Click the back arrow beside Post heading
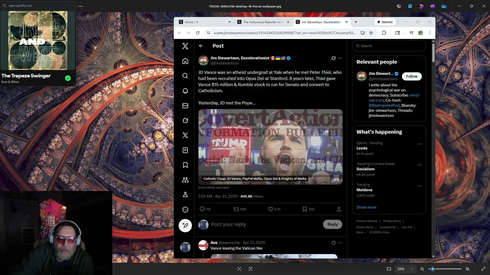490x275 pixels. (201, 46)
